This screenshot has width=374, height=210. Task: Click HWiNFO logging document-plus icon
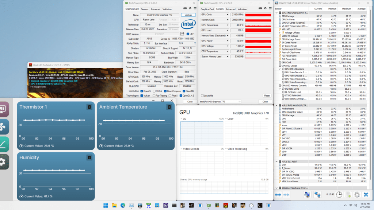[348, 195]
